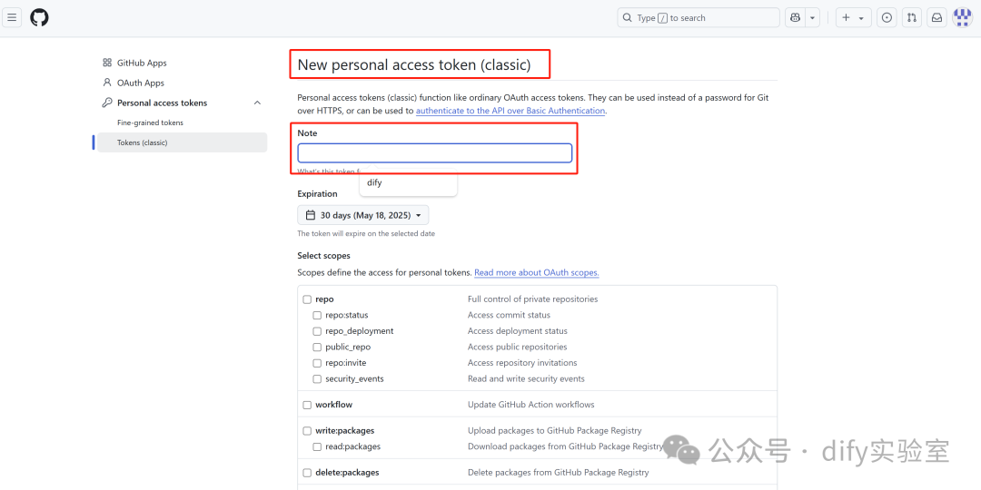Open the hamburger navigation menu
This screenshot has height=490, width=981.
tap(13, 17)
